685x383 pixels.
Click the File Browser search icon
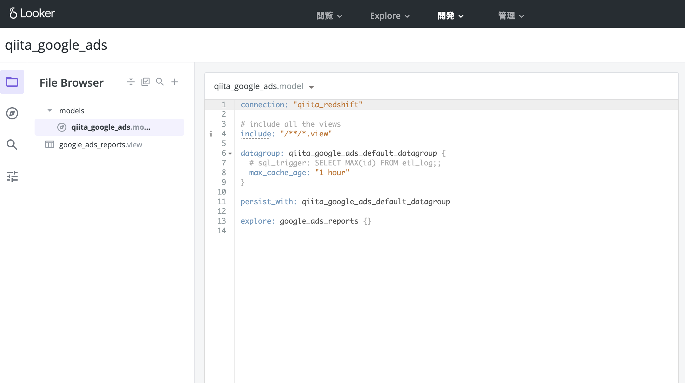coord(160,82)
